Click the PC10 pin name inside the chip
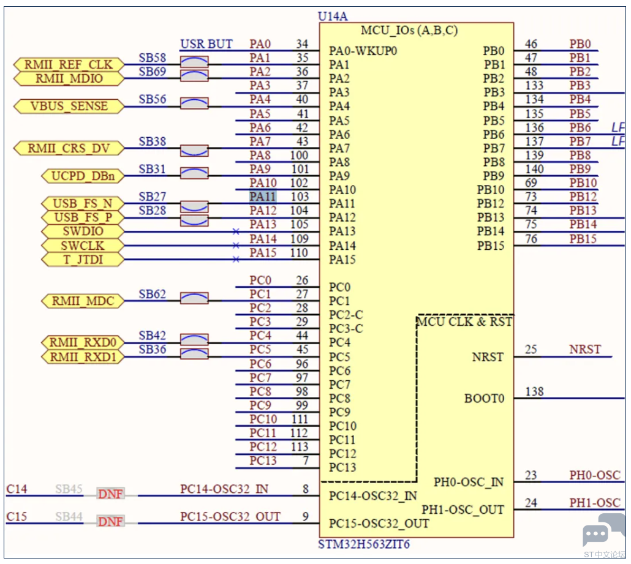The image size is (631, 564). (x=342, y=426)
